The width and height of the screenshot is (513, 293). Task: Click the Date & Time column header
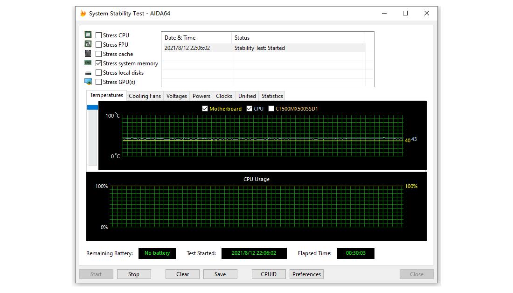coord(196,38)
